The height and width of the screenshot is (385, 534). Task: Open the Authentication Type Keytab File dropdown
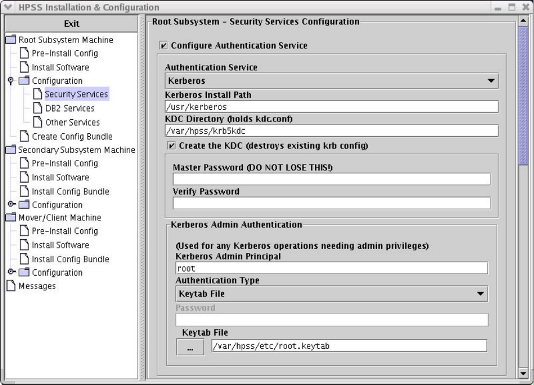[x=331, y=294]
